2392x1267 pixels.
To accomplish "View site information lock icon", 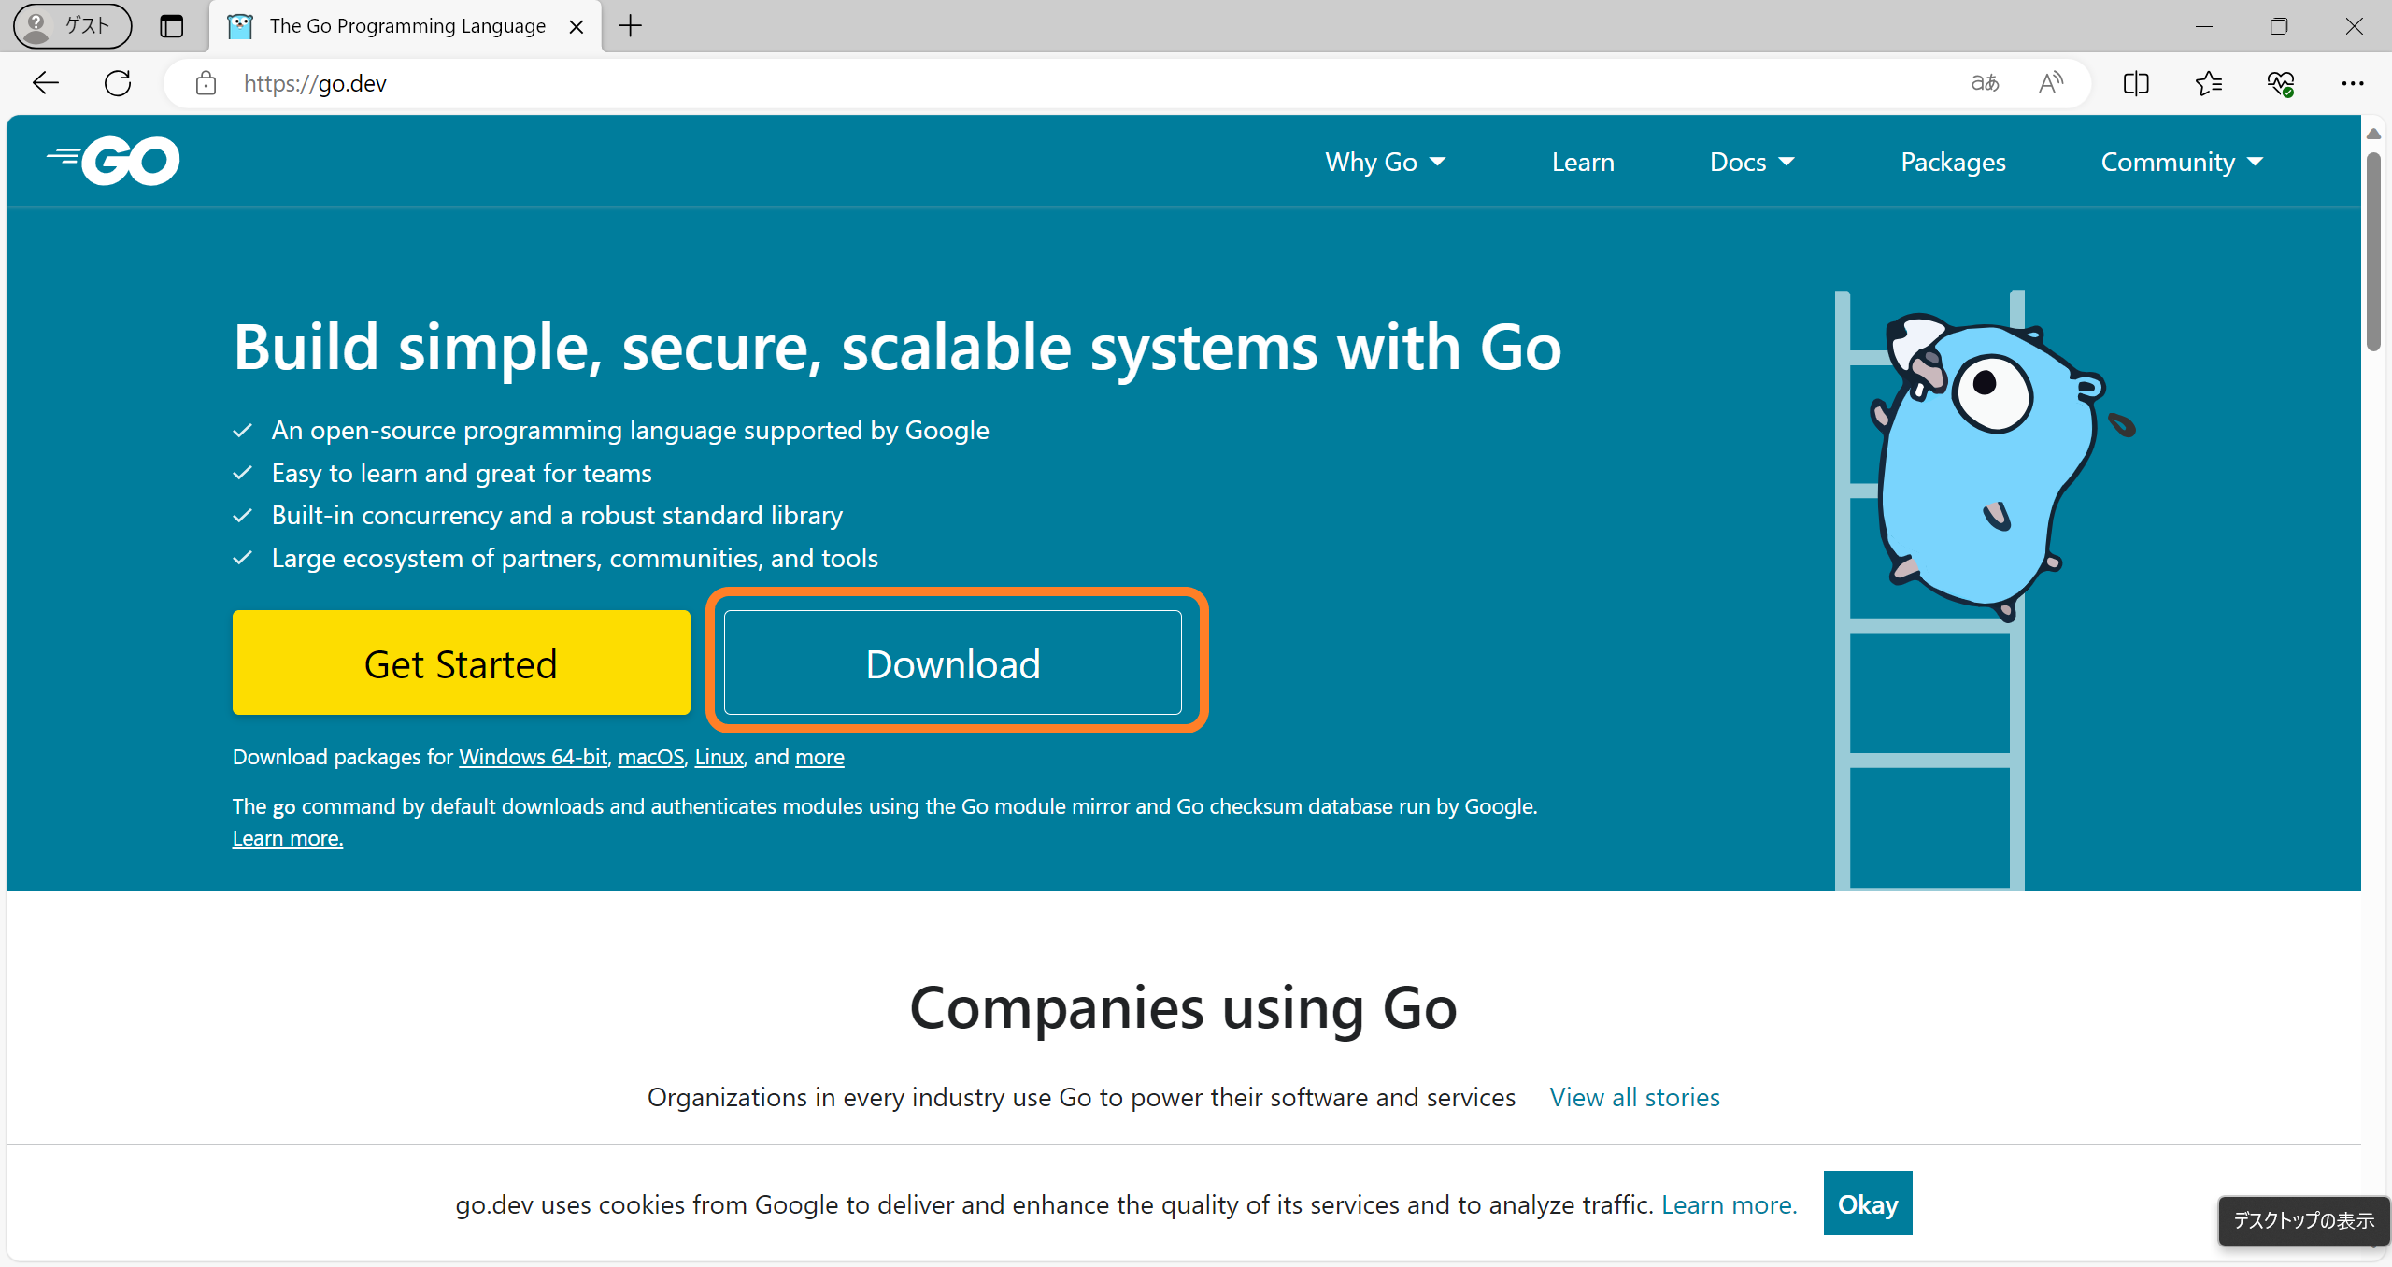I will pyautogui.click(x=206, y=83).
